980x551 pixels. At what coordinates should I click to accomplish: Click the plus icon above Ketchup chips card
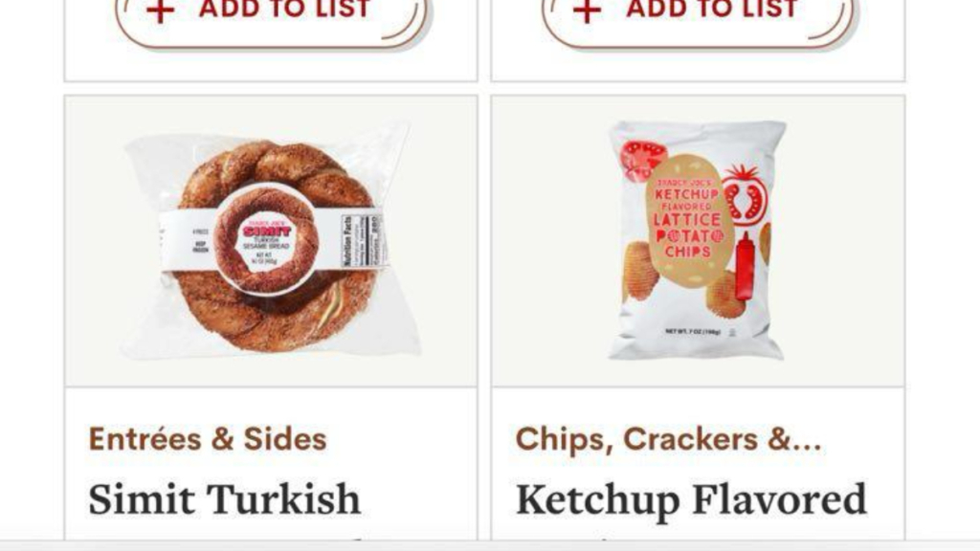tap(587, 11)
